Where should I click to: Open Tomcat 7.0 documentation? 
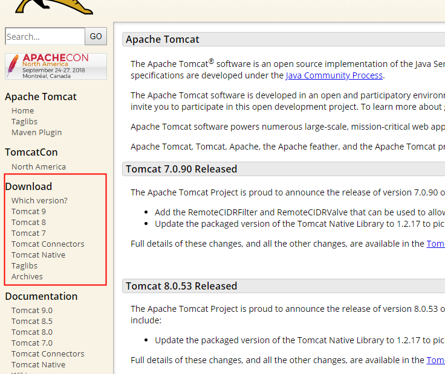[x=32, y=343]
